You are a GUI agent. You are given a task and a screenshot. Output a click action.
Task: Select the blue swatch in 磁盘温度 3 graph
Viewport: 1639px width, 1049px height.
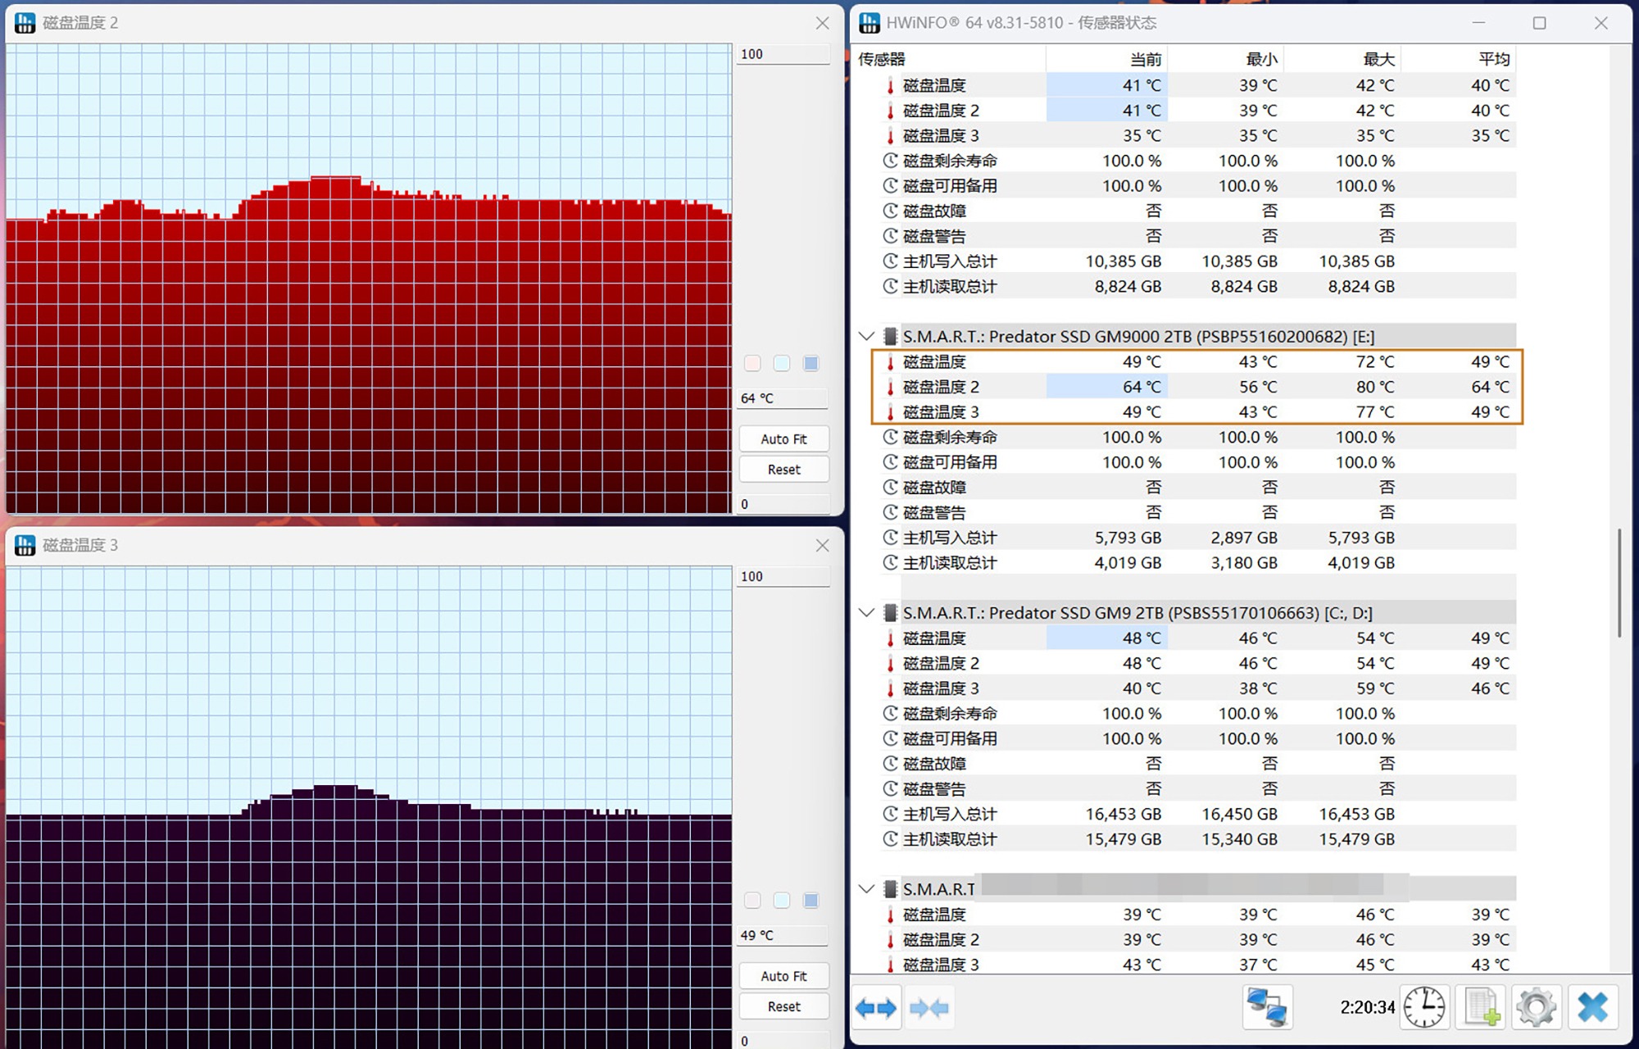810,901
